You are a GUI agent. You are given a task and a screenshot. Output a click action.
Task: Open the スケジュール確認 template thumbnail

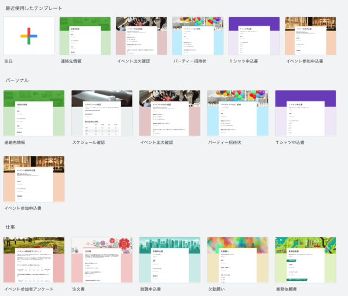click(102, 113)
